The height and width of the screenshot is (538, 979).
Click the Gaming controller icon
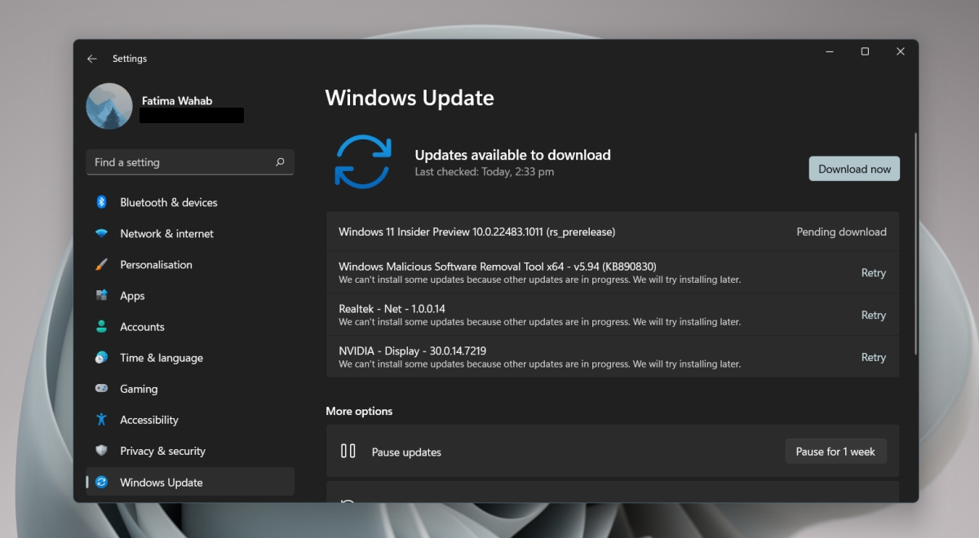101,389
